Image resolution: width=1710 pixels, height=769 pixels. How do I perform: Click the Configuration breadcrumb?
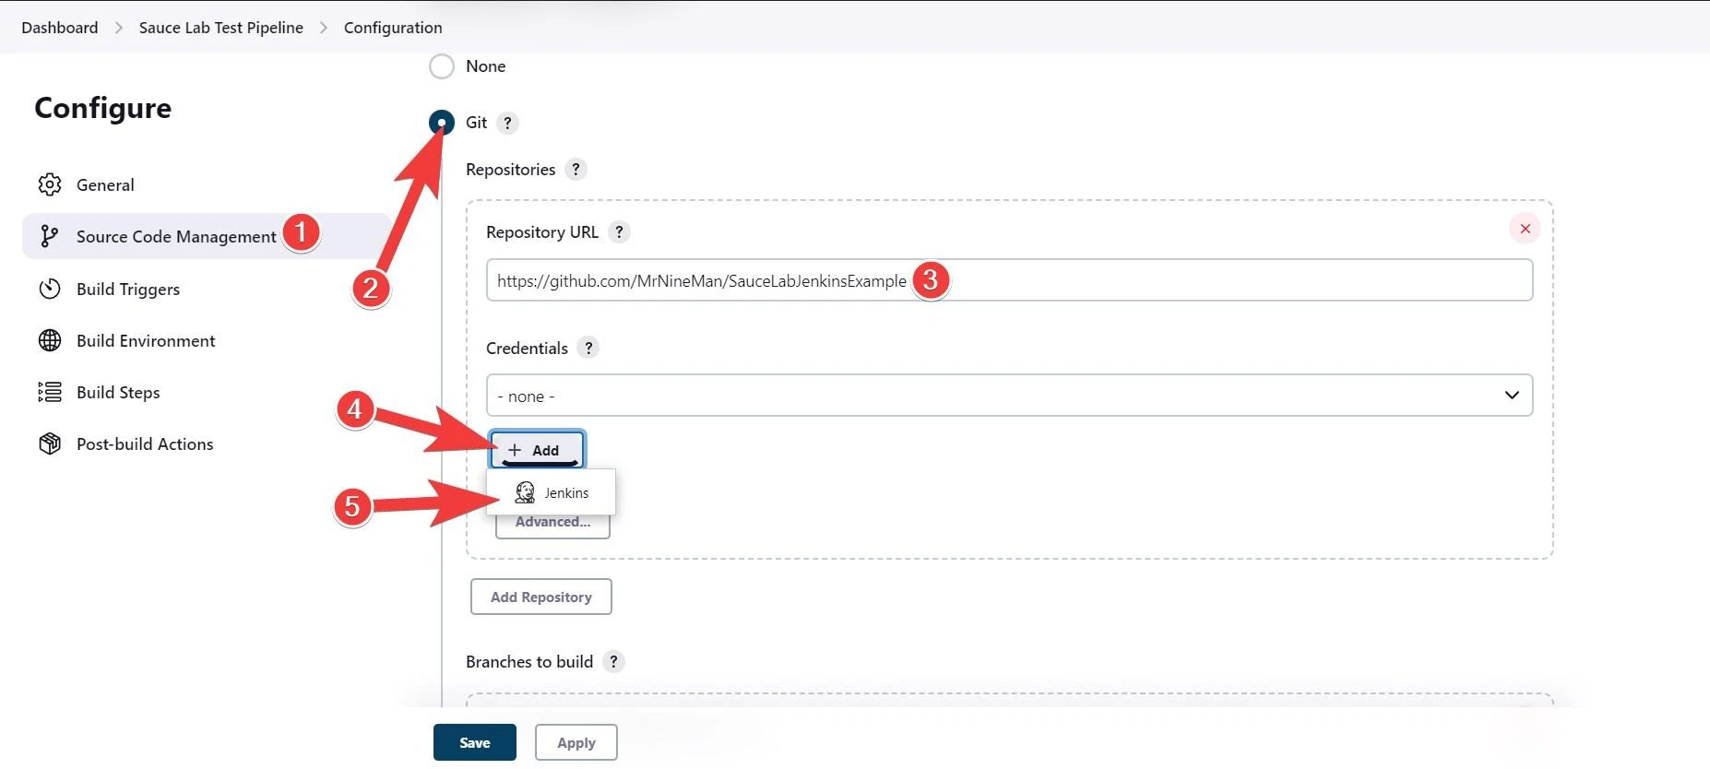coord(393,28)
